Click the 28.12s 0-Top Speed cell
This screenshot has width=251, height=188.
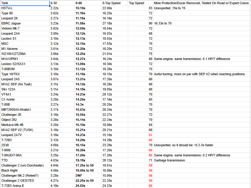click(x=114, y=160)
